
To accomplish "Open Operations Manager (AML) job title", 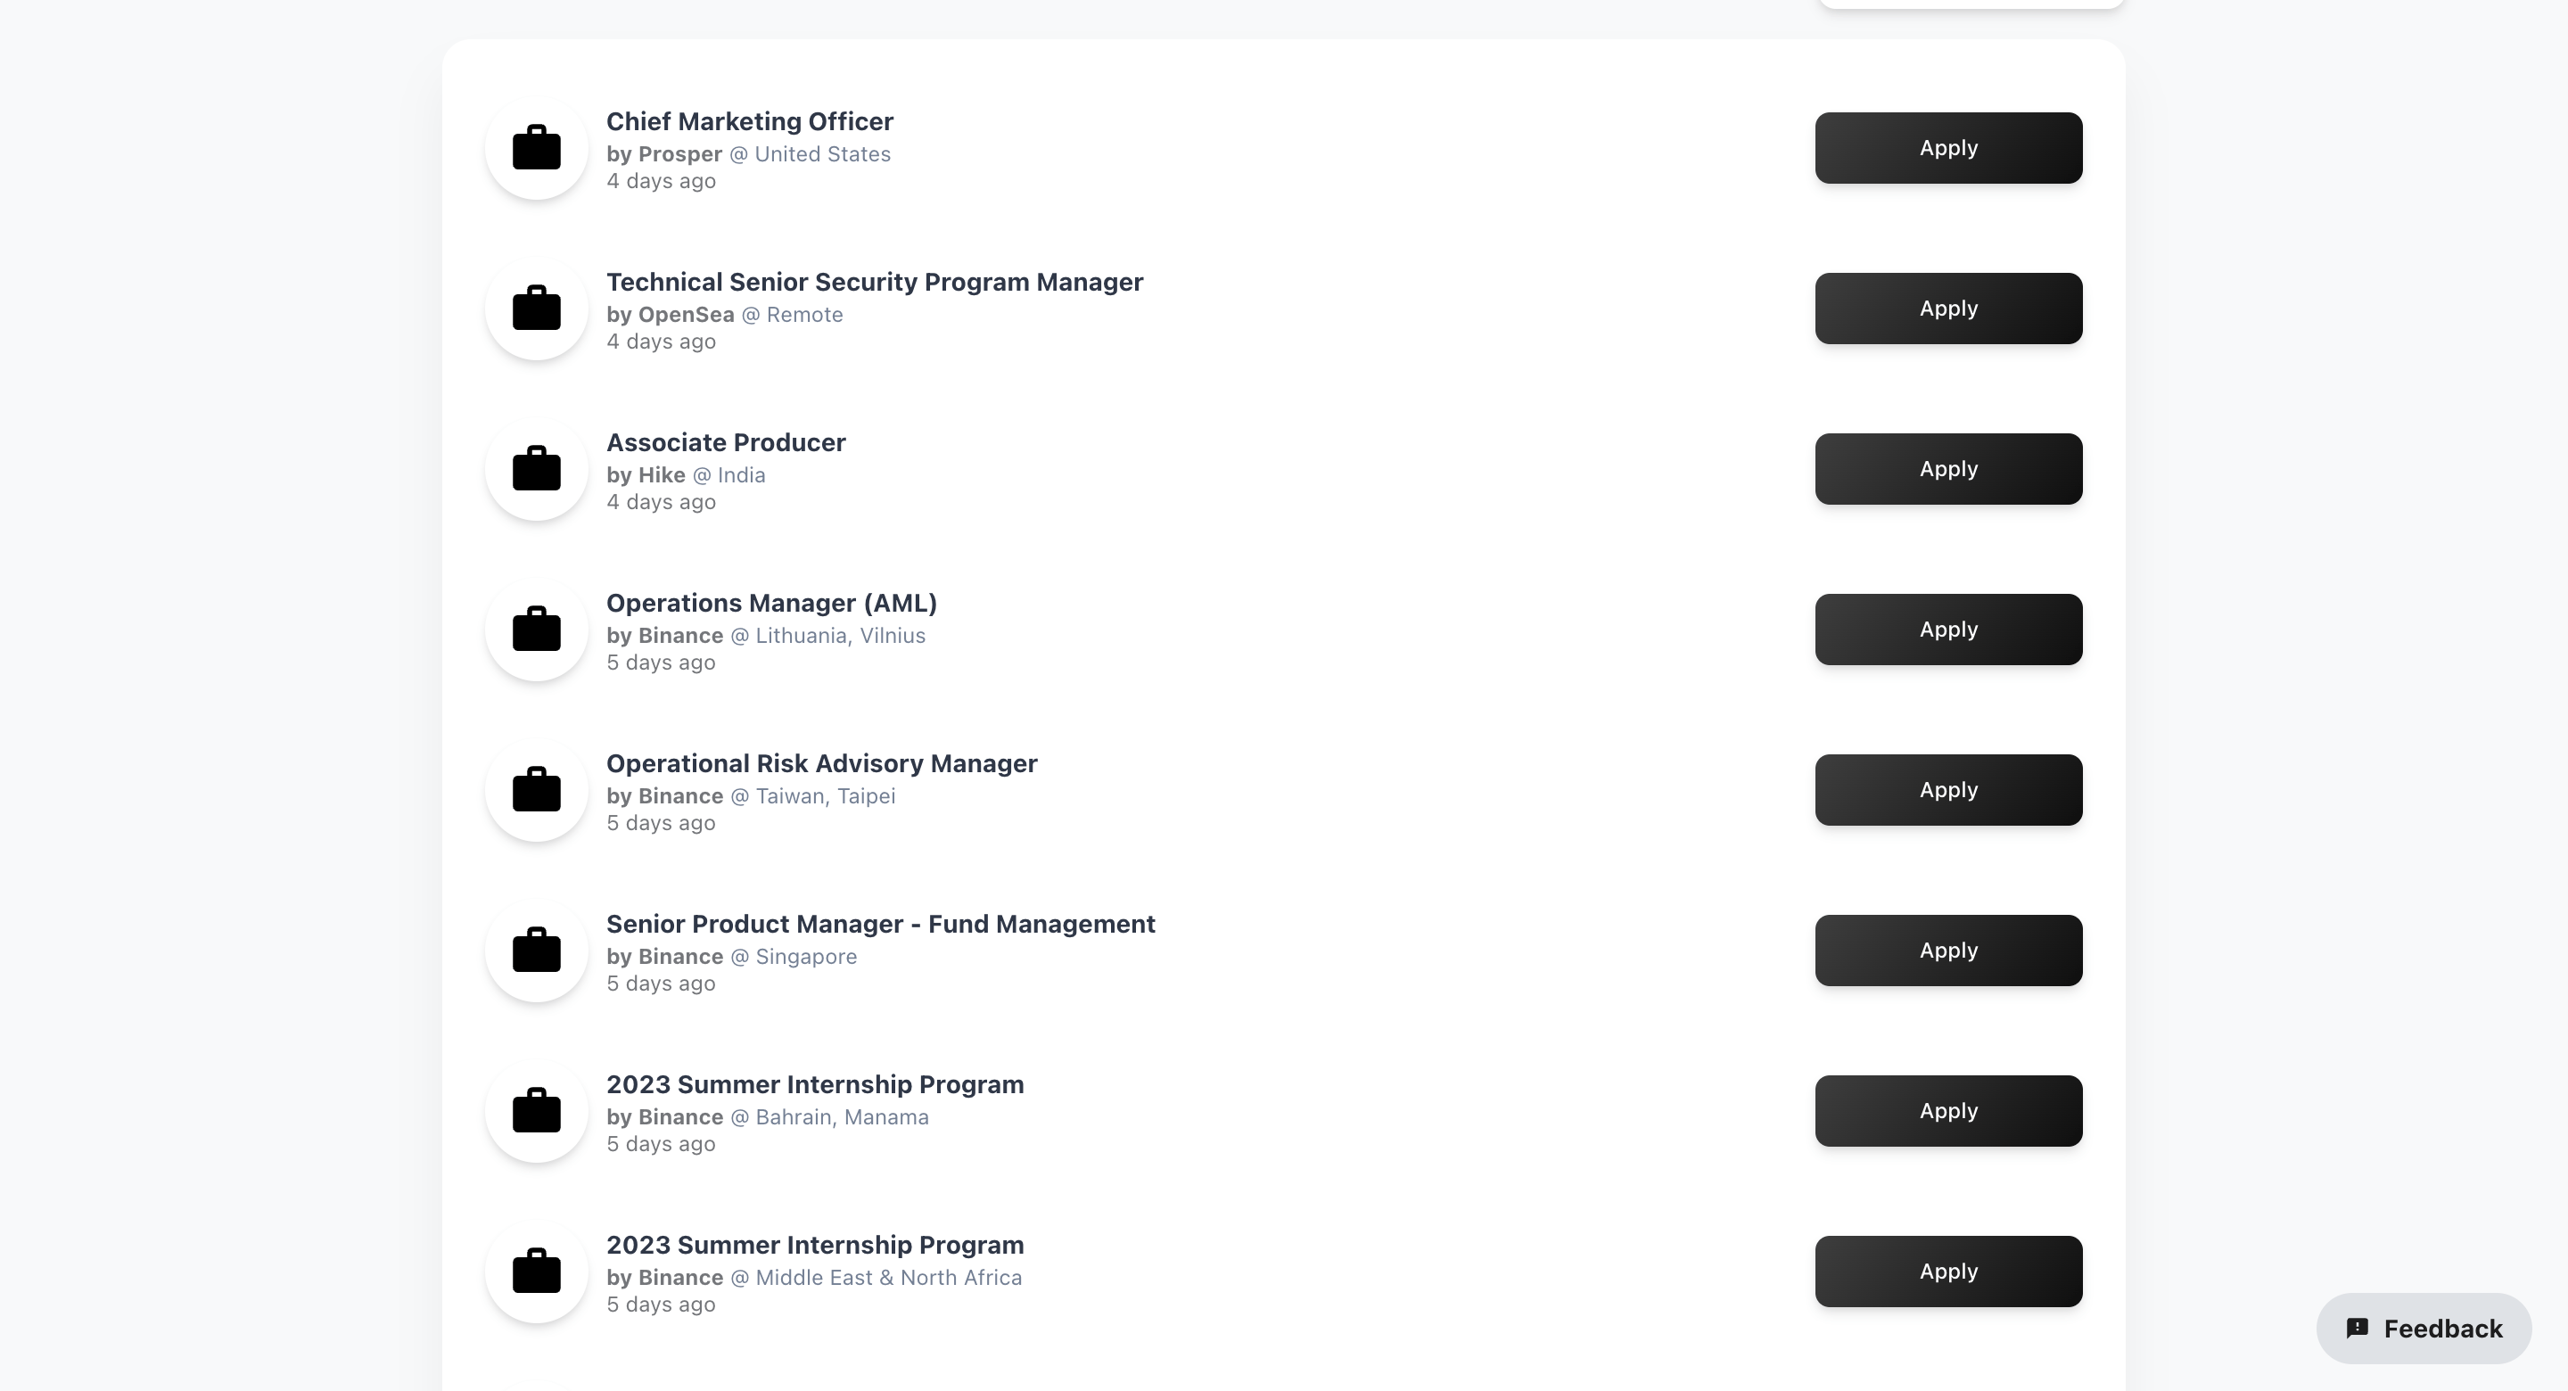I will pos(771,604).
